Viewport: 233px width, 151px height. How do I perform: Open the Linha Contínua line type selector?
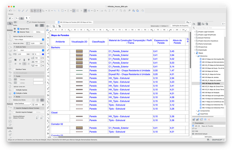(x=22, y=104)
